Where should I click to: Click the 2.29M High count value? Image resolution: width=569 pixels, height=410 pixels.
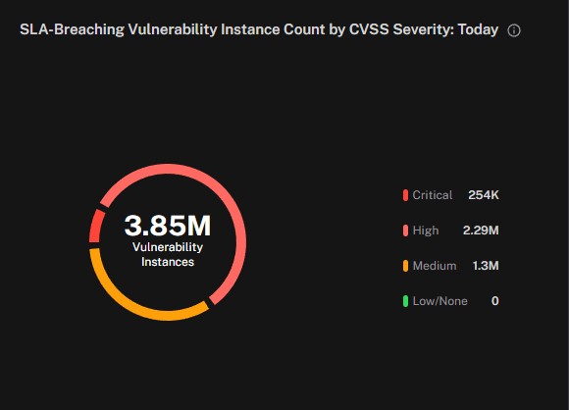(481, 231)
